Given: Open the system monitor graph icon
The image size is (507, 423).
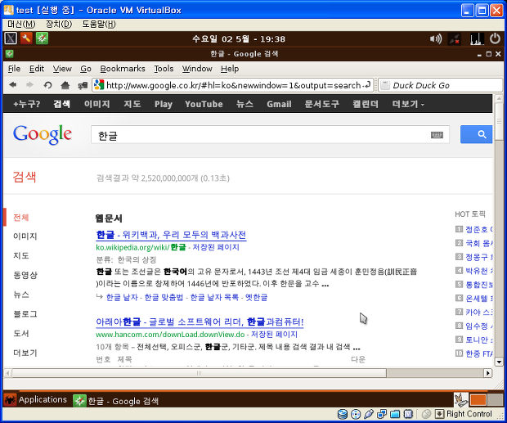Looking at the screenshot, I should coord(477,38).
